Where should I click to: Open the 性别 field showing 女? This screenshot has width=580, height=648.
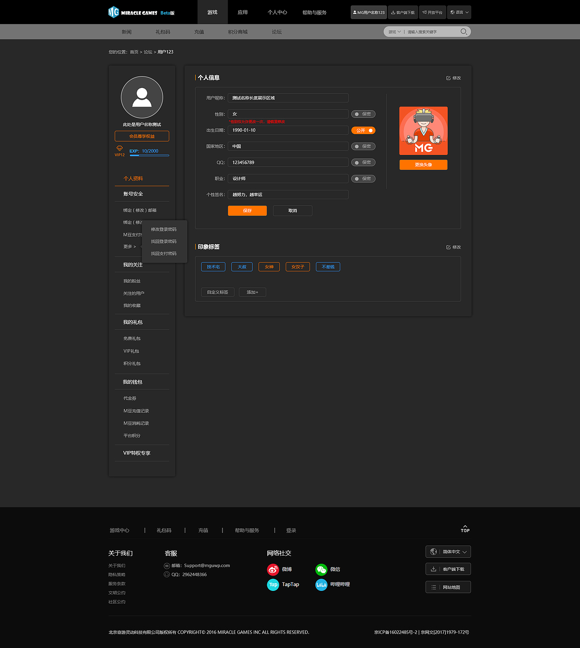[x=288, y=114]
